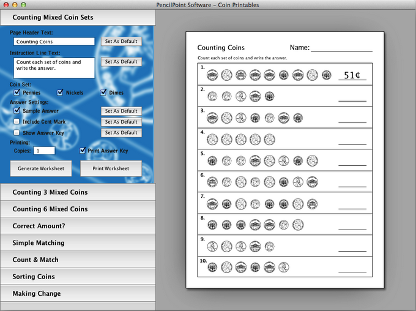Uncheck Print Answer Key checkbox
Screen dimensions: 416x311
coord(83,150)
